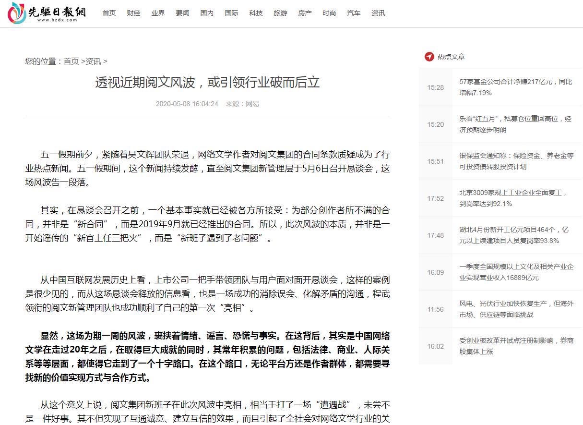Image resolution: width=583 pixels, height=425 pixels.
Task: Open the 科技 channel
Action: 256,13
